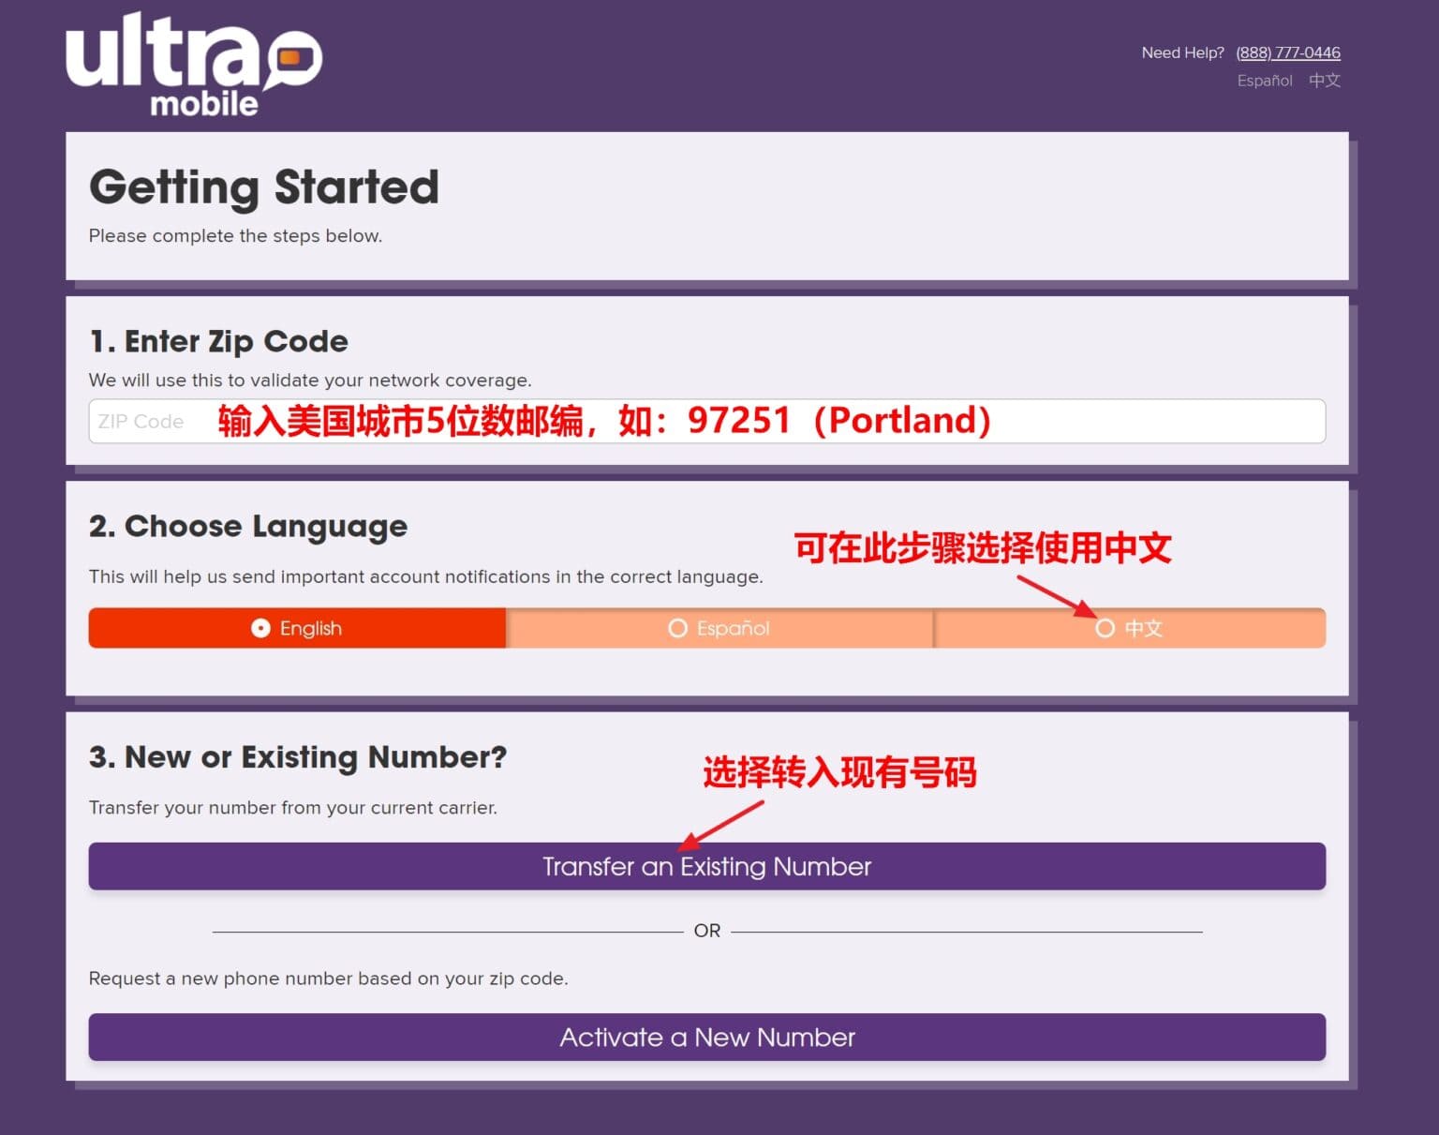
Task: Select the Español language radio option
Action: pos(719,628)
